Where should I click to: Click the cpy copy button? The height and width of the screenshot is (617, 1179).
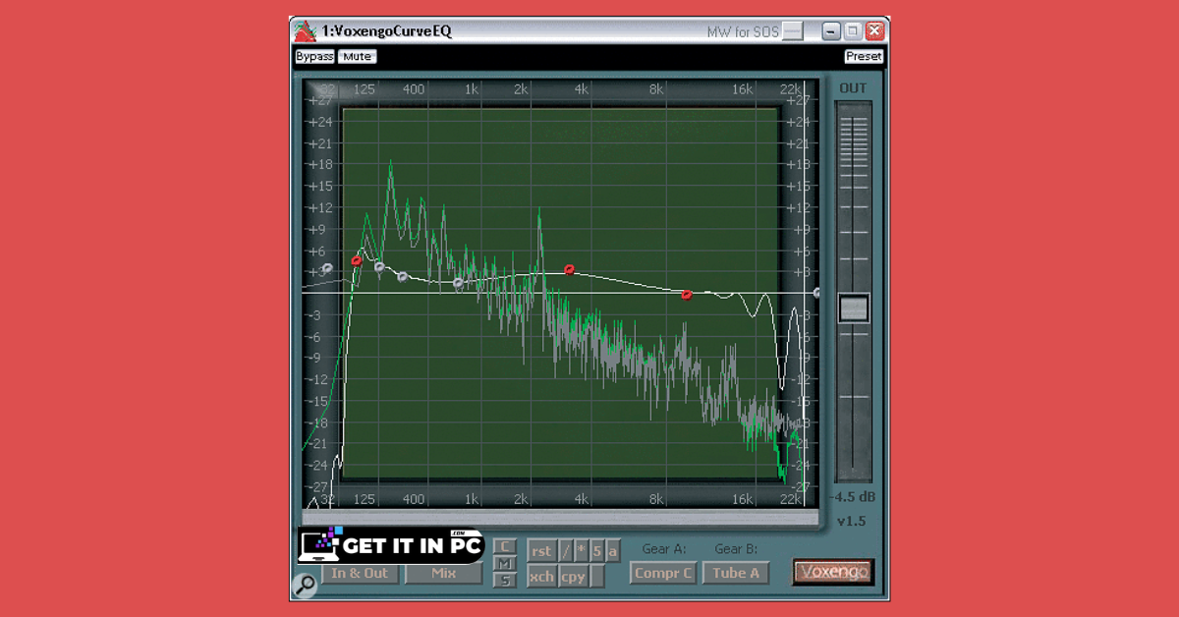[x=573, y=577]
